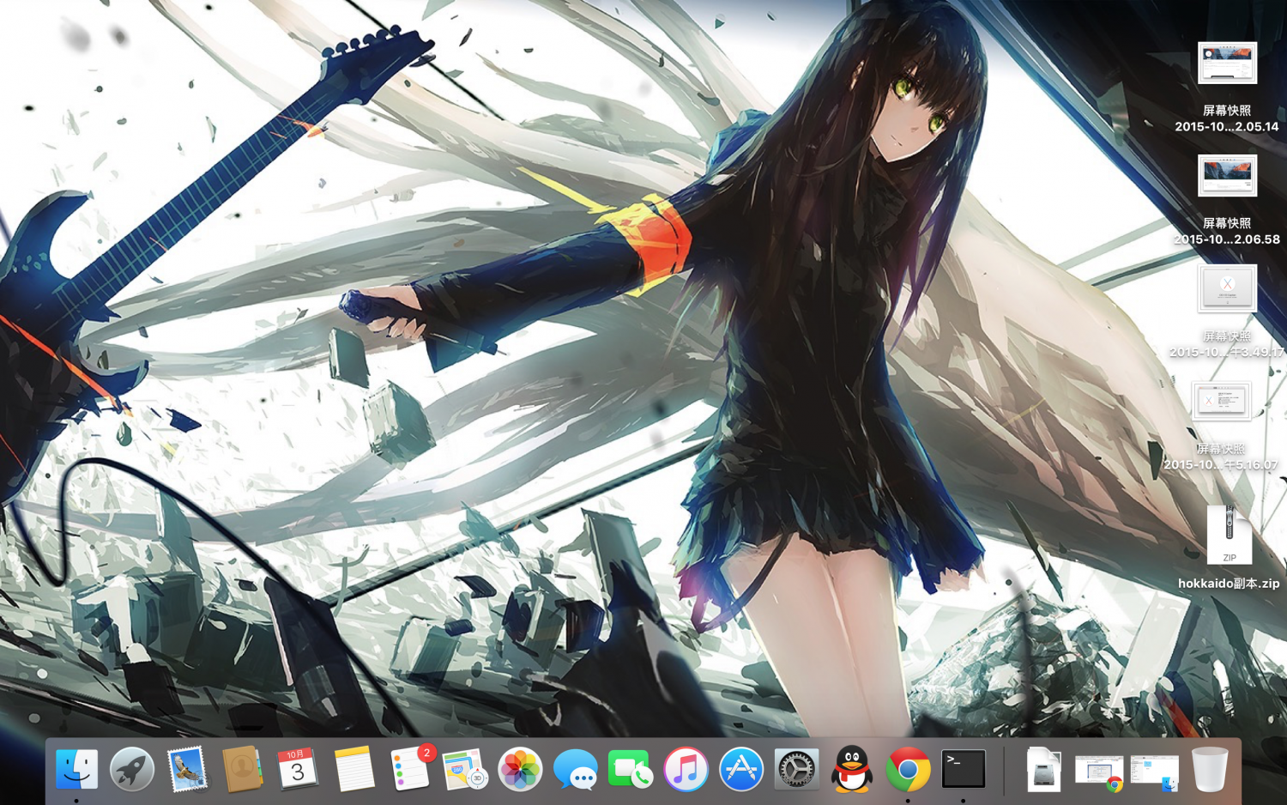Open the Terminal icon in Dock
Image resolution: width=1287 pixels, height=805 pixels.
pos(964,769)
